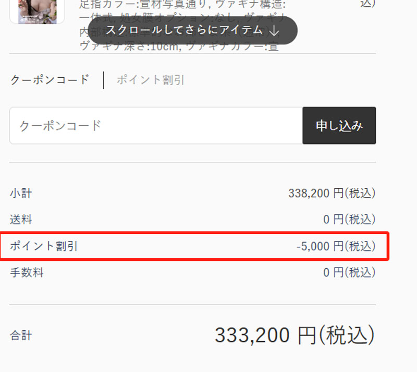Click the 小計 label
The height and width of the screenshot is (372, 417).
click(x=21, y=194)
